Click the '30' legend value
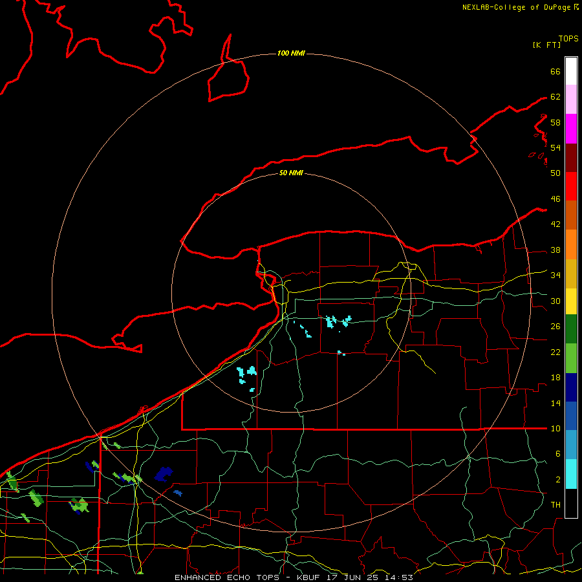Viewport: 582px width, 582px height. pos(555,301)
